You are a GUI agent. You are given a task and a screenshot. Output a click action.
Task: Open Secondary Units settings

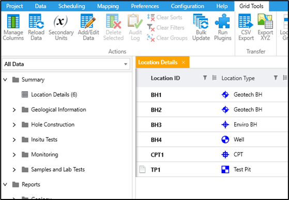tap(61, 27)
